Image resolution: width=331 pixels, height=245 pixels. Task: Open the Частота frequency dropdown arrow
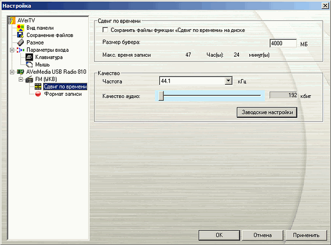pos(228,81)
